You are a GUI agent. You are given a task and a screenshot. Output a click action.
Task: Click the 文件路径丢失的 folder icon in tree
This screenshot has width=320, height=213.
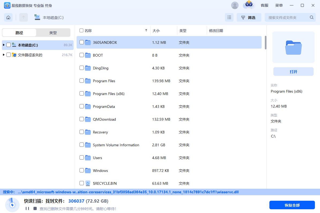[14, 55]
